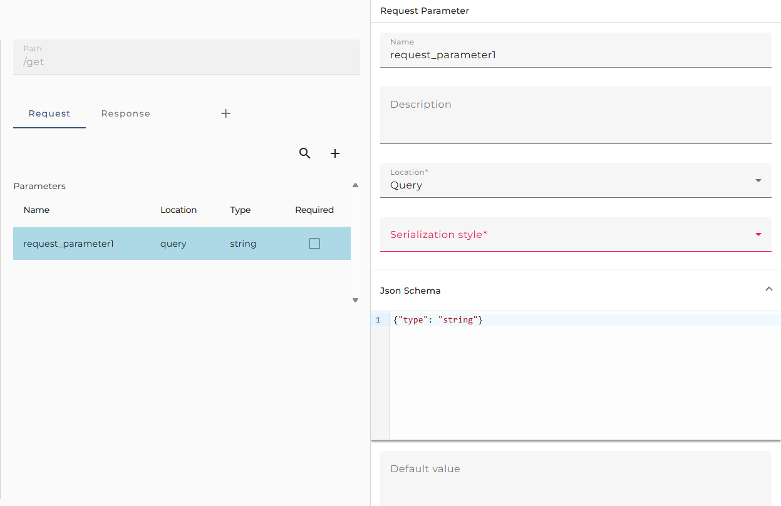Click the query cell in parameter row
Viewport: 781px width, 506px height.
173,244
